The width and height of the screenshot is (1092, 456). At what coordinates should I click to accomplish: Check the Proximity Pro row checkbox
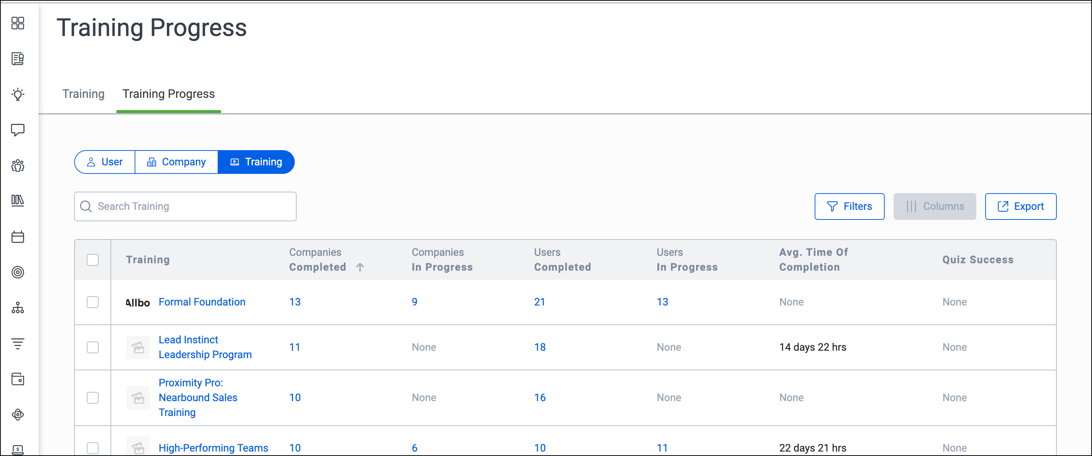tap(93, 398)
